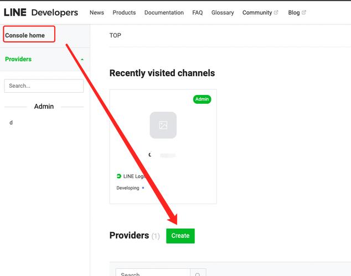
Task: Click the 'Admin' sidebar section label
Action: pos(44,107)
